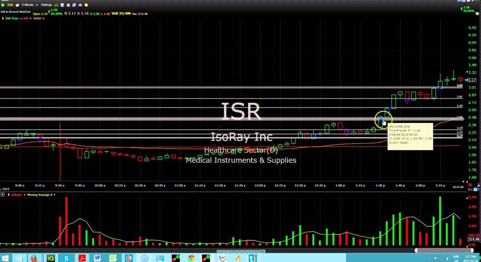
Task: Open the blue ti app in taskbar
Action: click(x=253, y=258)
